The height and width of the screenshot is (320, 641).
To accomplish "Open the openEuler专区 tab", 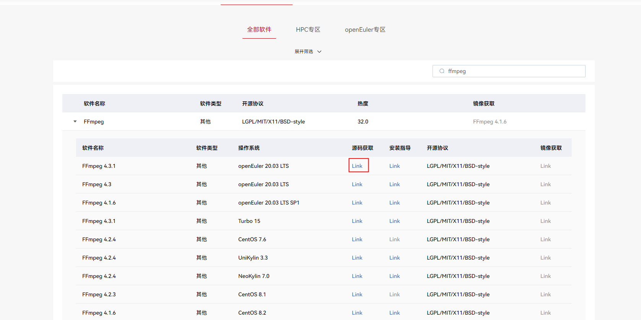I will coord(365,29).
